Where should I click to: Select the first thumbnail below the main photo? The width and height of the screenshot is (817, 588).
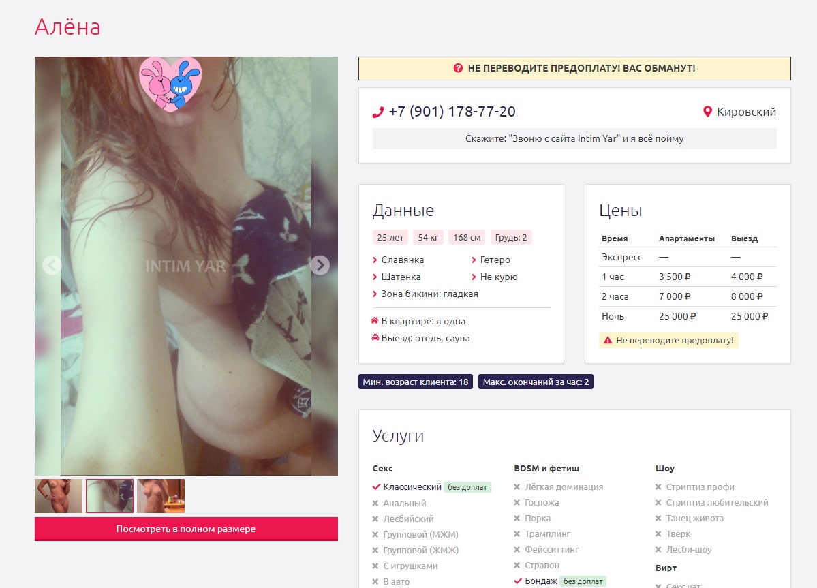[59, 496]
